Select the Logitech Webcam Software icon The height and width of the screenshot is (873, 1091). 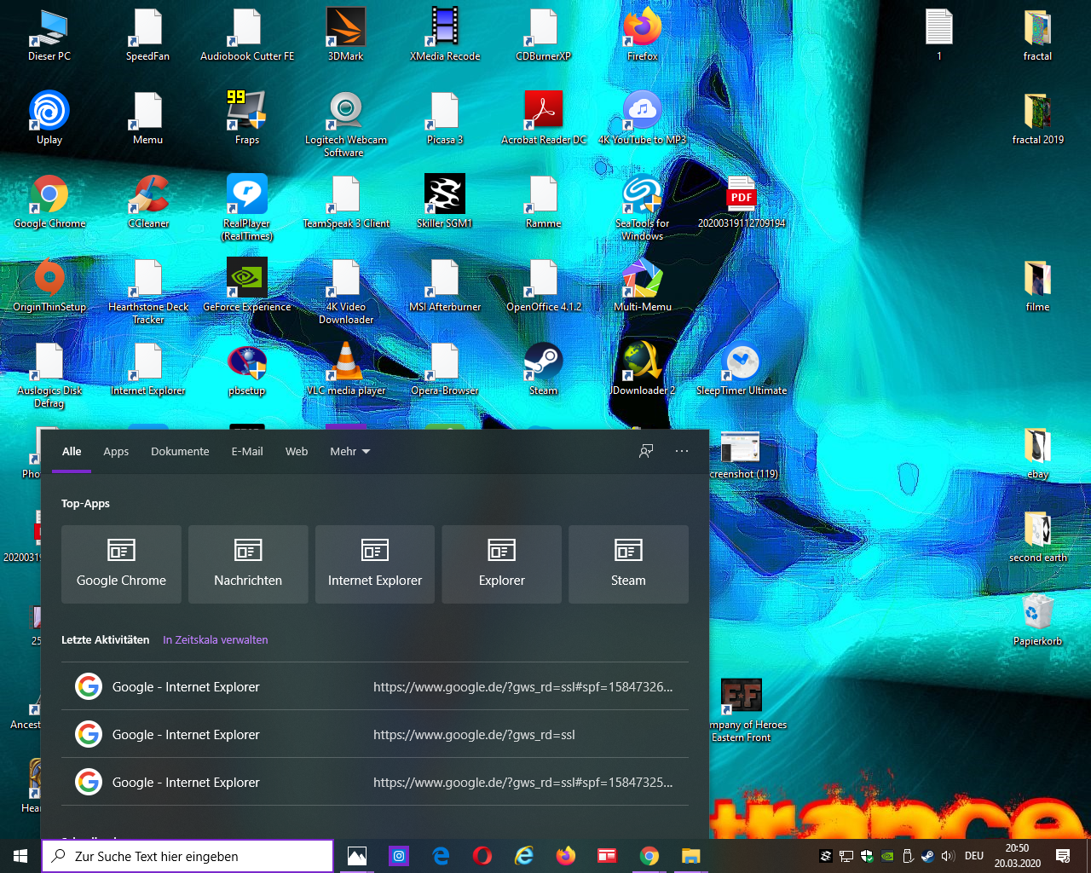pyautogui.click(x=346, y=124)
